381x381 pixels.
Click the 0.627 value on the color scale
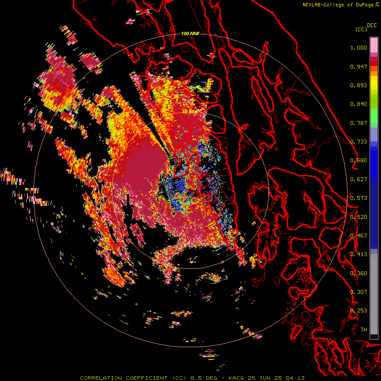[x=359, y=179]
